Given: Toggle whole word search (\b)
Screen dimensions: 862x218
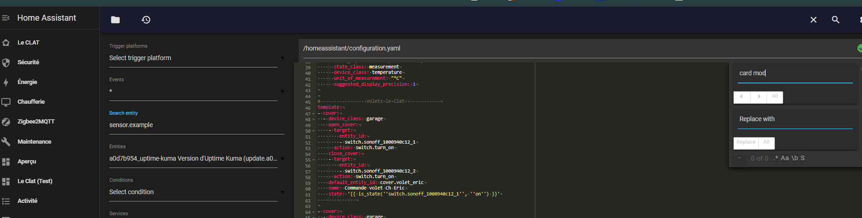Looking at the screenshot, I should pyautogui.click(x=795, y=158).
